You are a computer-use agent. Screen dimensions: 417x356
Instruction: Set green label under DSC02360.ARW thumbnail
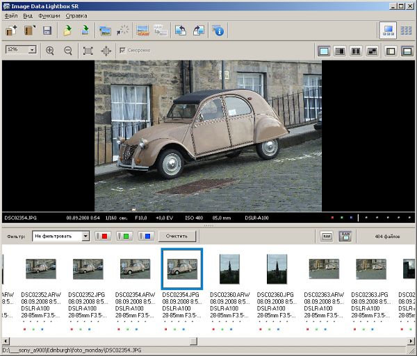tap(222, 329)
